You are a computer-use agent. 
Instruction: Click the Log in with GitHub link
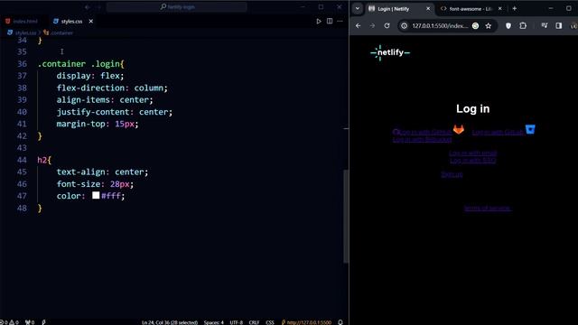(423, 132)
